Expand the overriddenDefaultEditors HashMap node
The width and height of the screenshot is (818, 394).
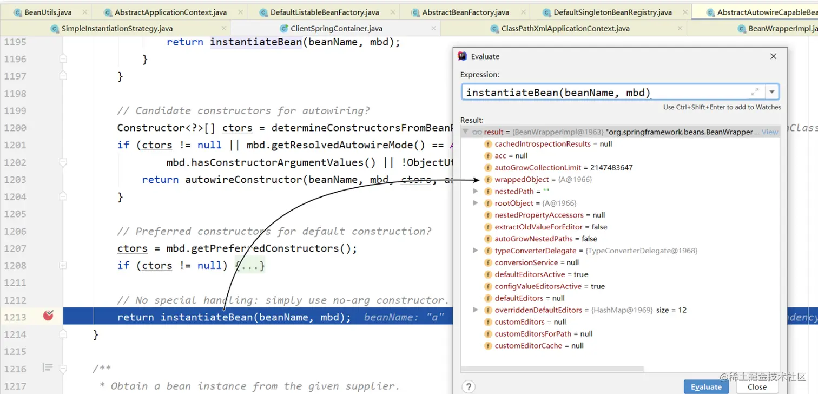pyautogui.click(x=476, y=310)
